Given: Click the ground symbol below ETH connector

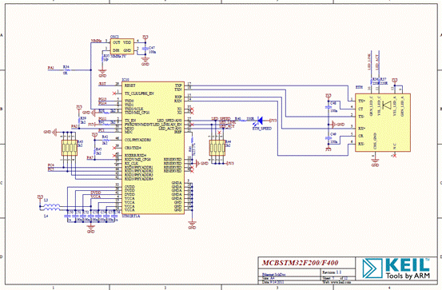Looking at the screenshot, I should pyautogui.click(x=375, y=162).
